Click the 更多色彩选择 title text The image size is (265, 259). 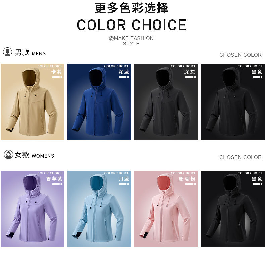(x=131, y=8)
